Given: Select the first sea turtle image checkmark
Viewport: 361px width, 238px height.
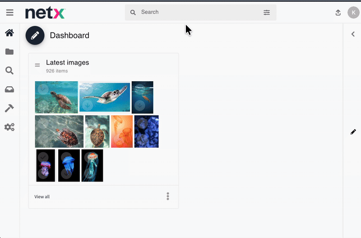Looking at the screenshot, I should [x=43, y=89].
